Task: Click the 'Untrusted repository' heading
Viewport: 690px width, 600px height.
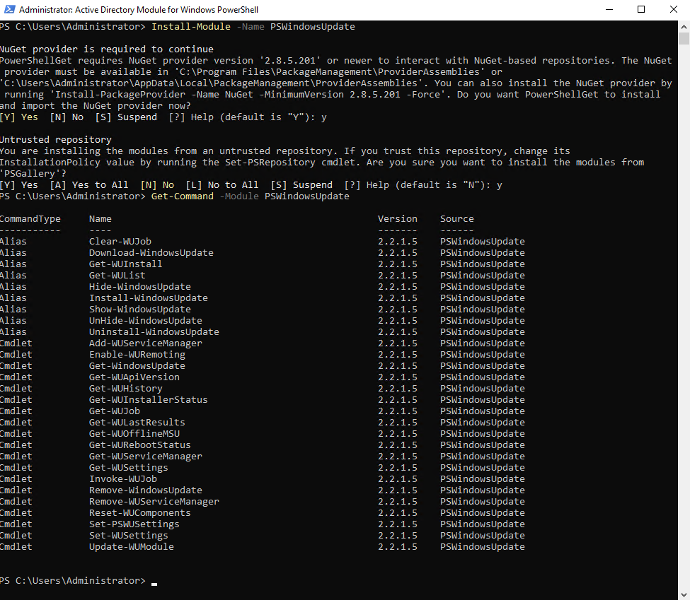Action: tap(55, 140)
